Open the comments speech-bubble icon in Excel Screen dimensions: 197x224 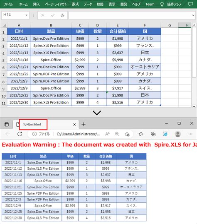pyautogui.click(x=190, y=4)
